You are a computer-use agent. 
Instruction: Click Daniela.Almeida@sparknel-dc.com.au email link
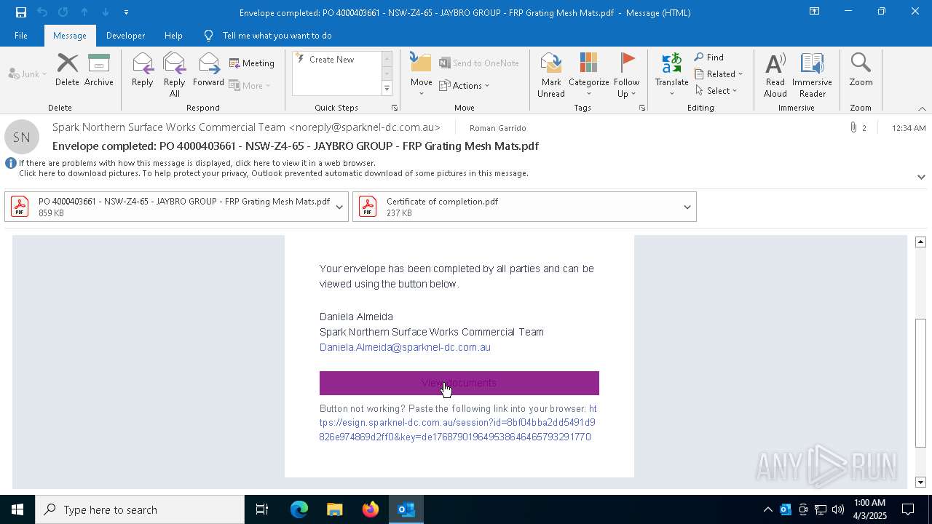[405, 347]
